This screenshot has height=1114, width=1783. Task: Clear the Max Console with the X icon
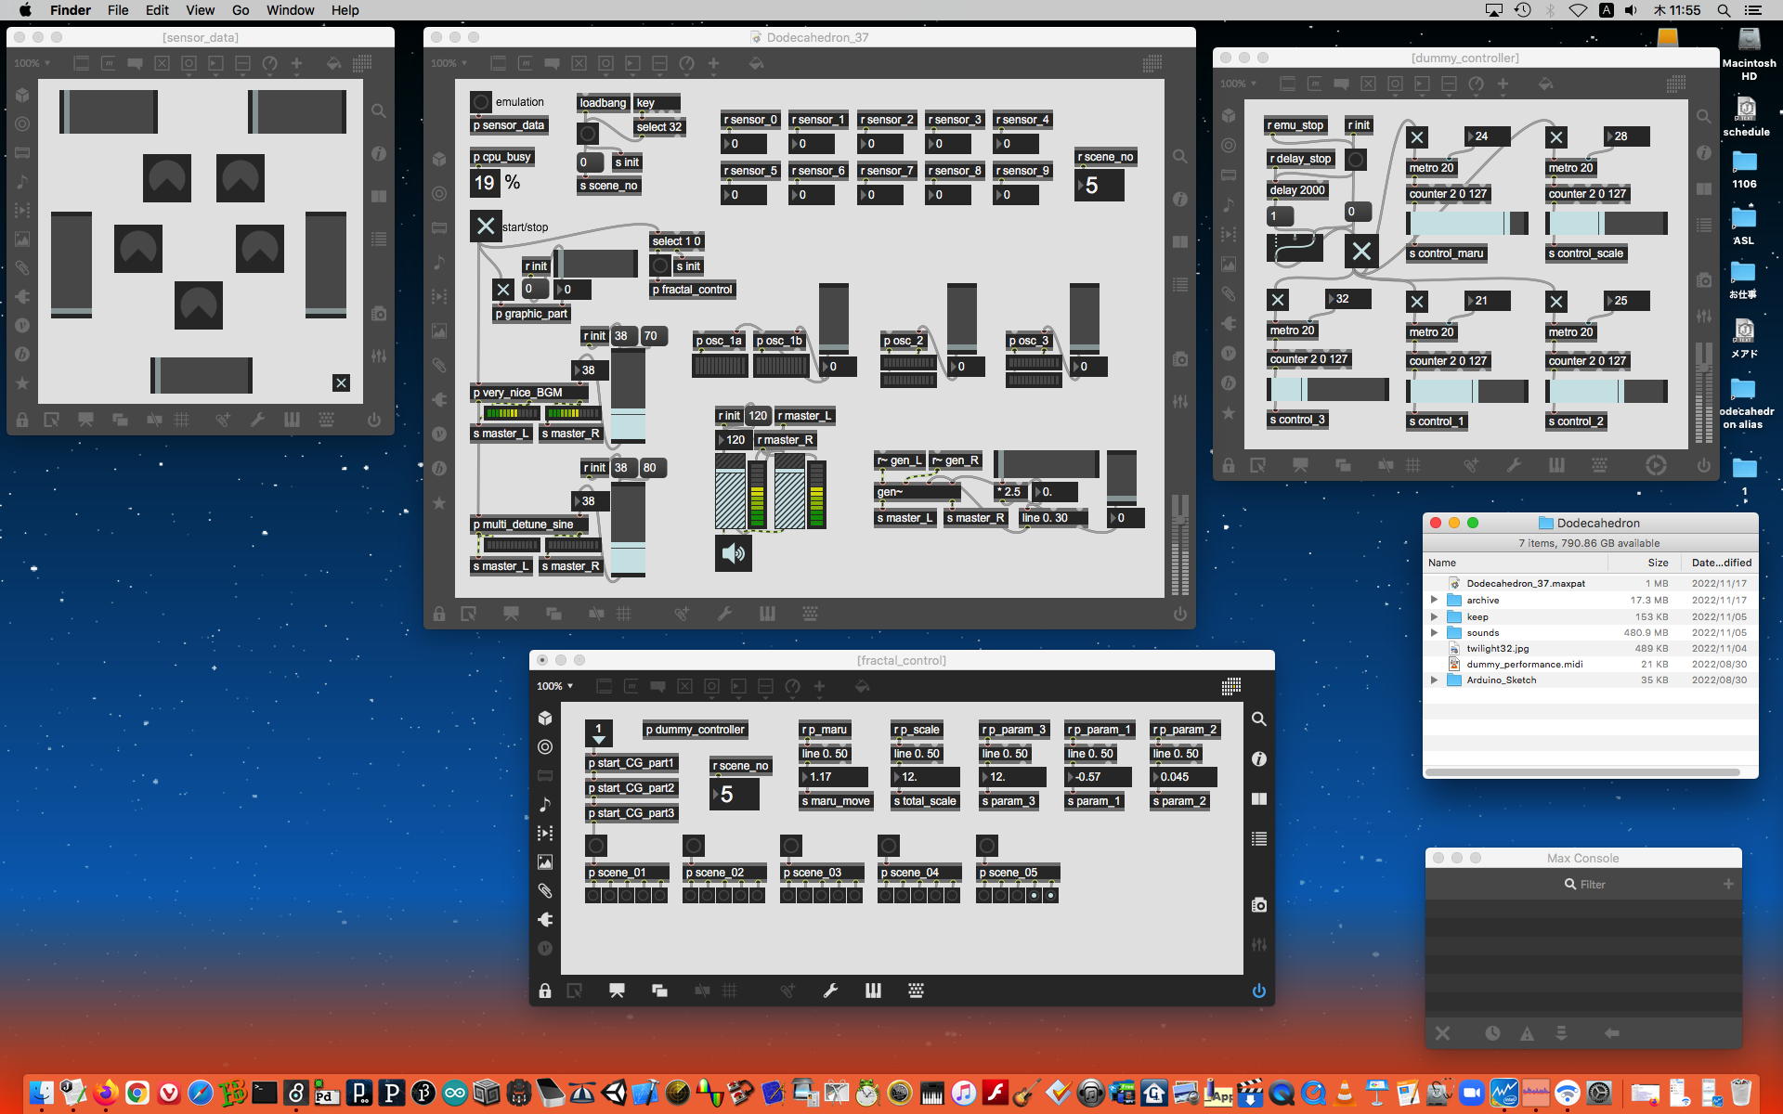pyautogui.click(x=1442, y=1032)
